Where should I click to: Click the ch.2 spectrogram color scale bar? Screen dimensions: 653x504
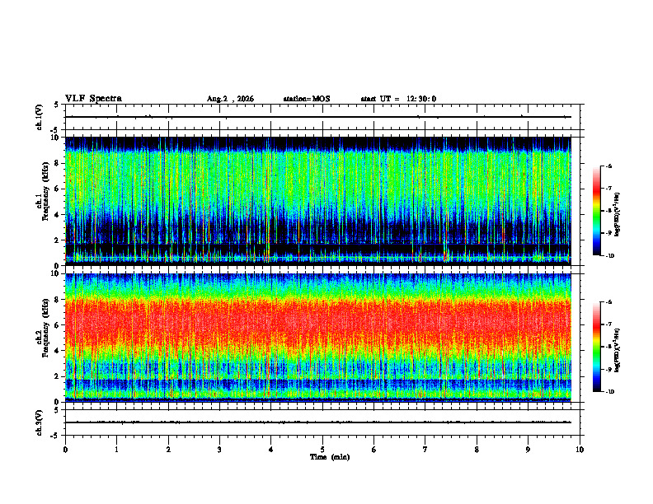(x=596, y=347)
